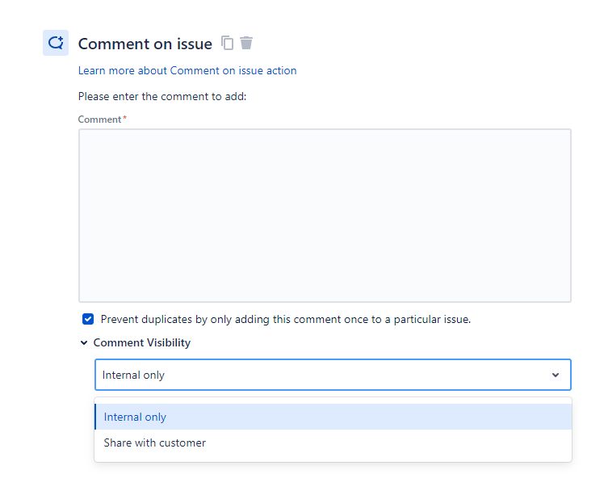The width and height of the screenshot is (604, 495).
Task: Choose the Internal only option from the list
Action: pos(135,417)
